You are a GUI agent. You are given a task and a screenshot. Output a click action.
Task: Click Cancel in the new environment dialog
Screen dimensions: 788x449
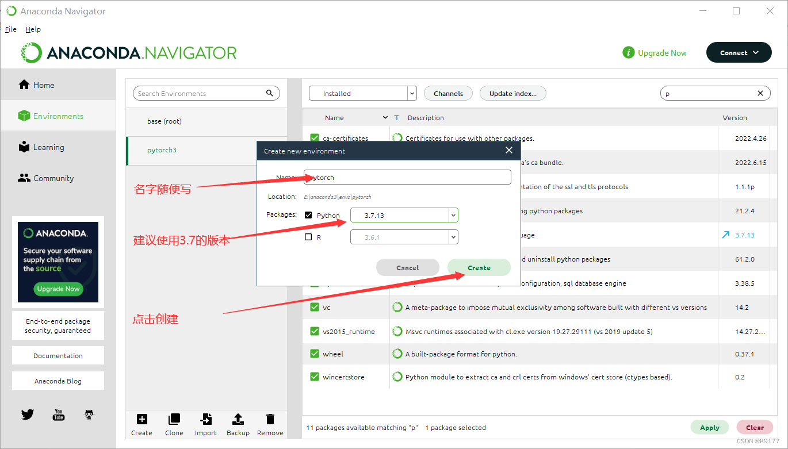(408, 267)
